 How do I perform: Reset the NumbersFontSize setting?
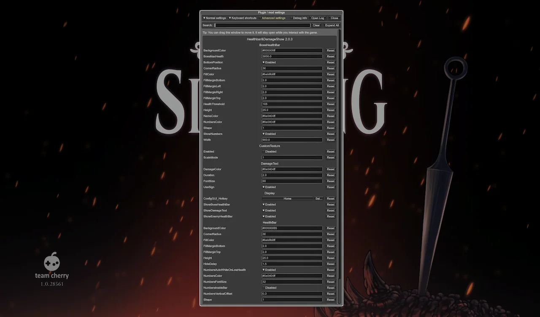(x=331, y=282)
